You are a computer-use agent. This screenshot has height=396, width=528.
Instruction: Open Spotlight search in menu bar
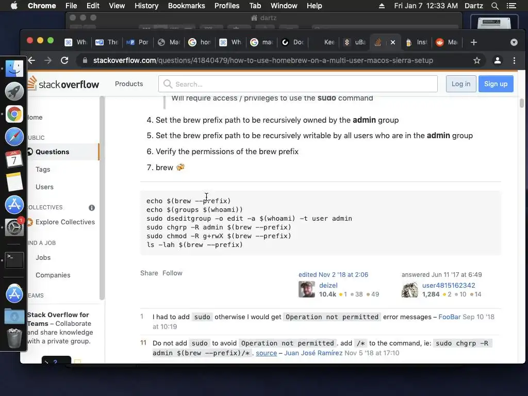click(x=494, y=6)
